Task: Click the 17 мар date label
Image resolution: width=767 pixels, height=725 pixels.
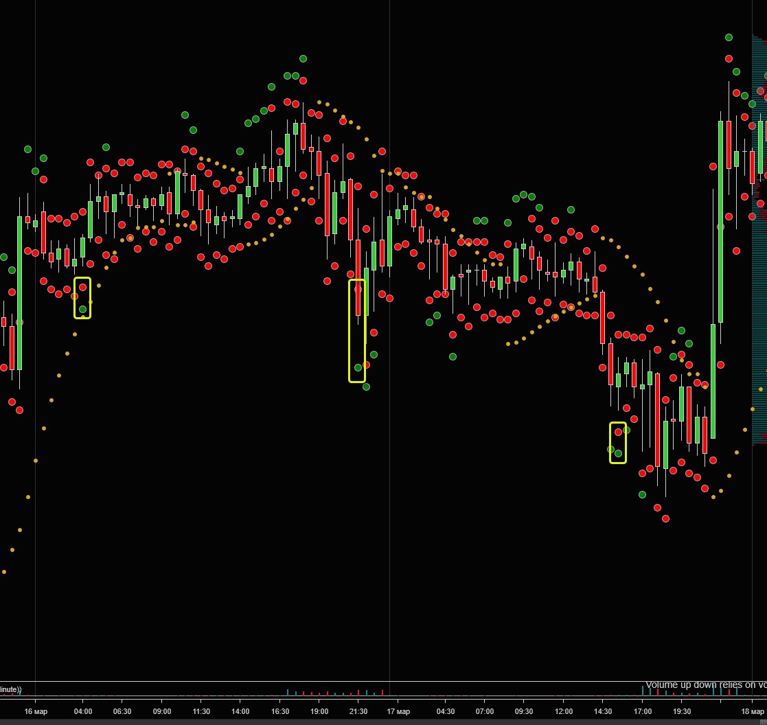Action: point(398,711)
